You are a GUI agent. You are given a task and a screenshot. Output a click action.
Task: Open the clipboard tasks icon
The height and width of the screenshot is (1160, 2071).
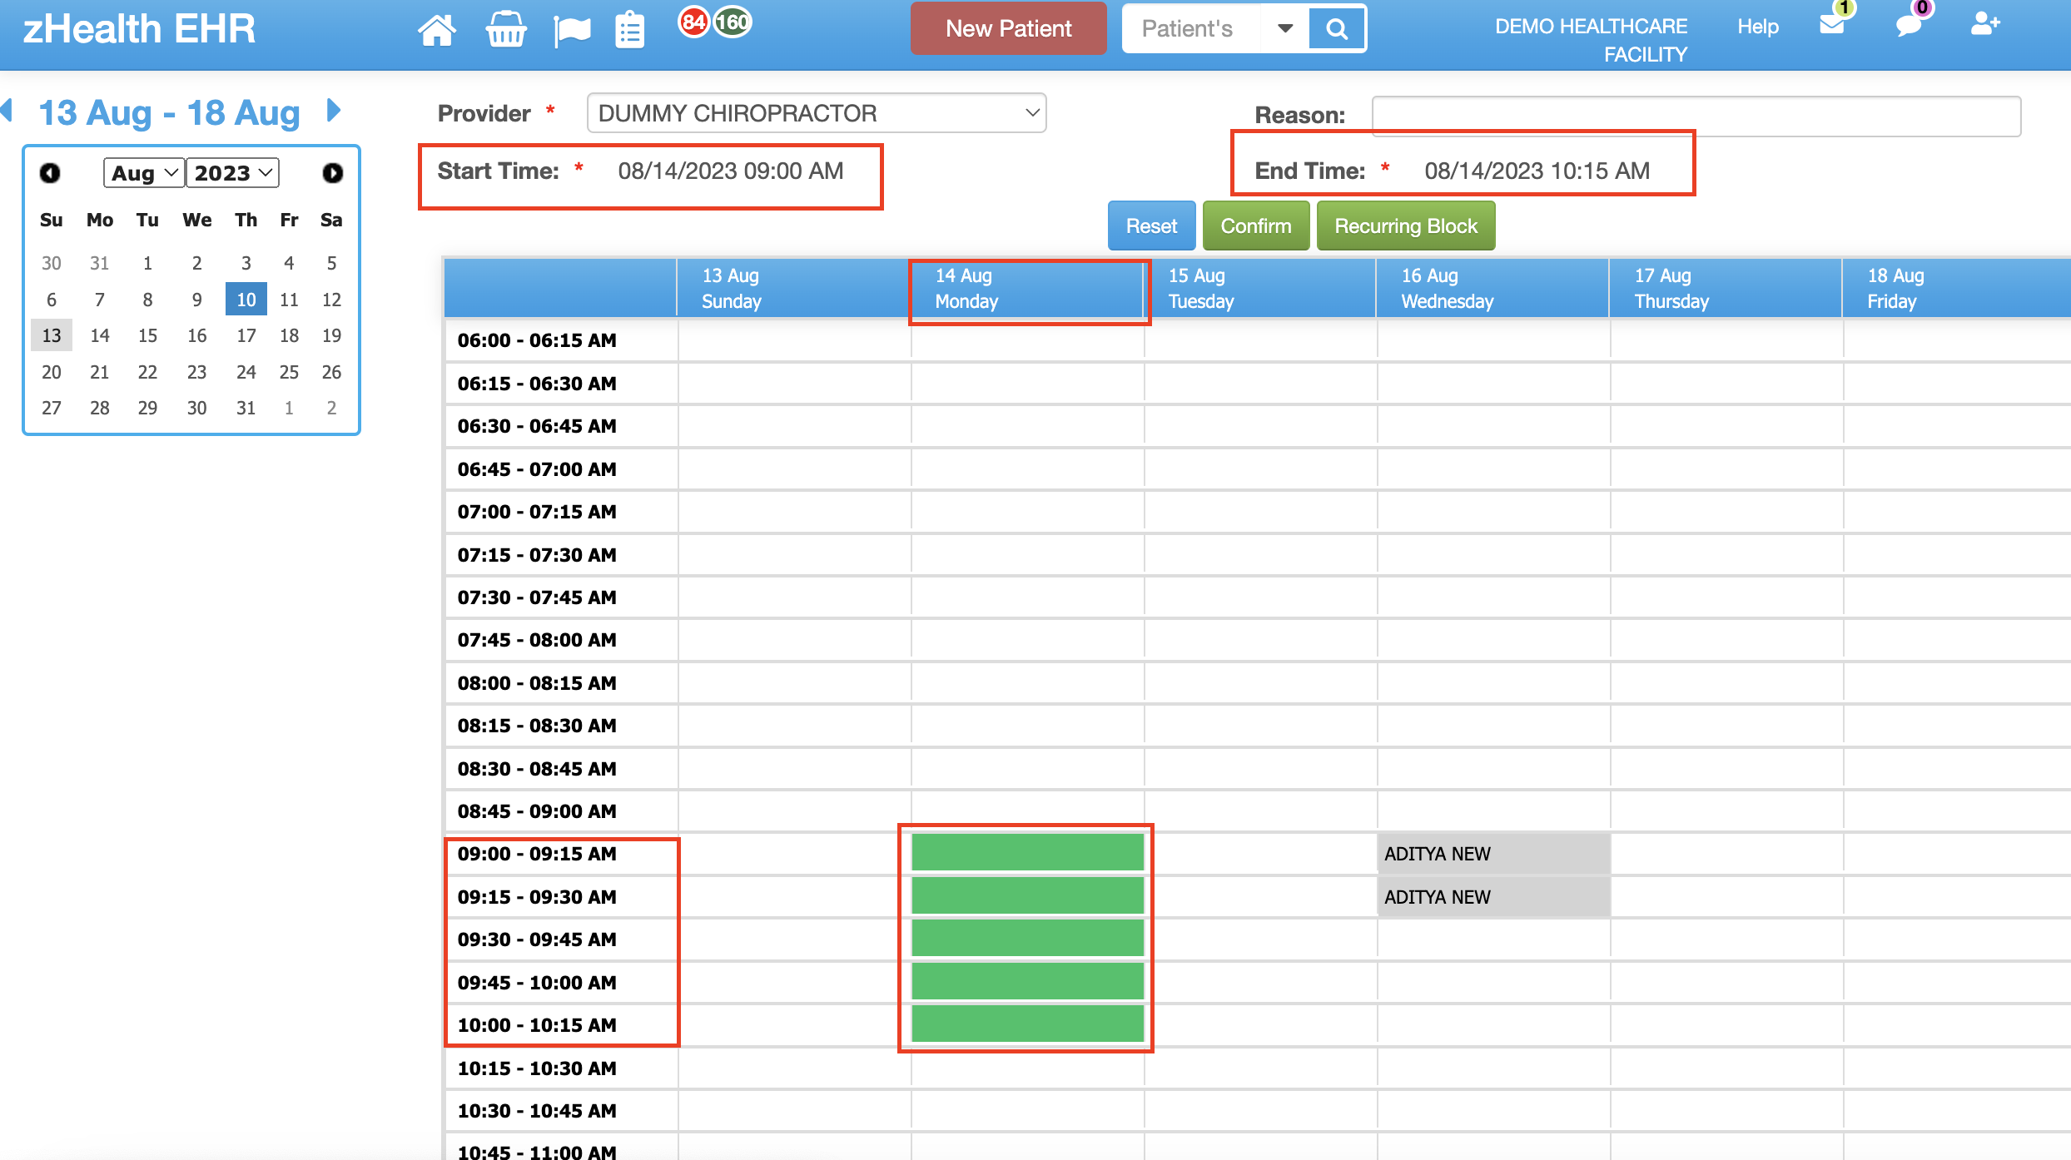coord(630,28)
